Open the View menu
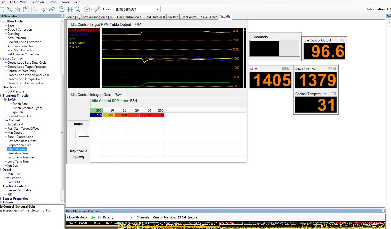Image resolution: width=391 pixels, height=229 pixels. [x=23, y=2]
